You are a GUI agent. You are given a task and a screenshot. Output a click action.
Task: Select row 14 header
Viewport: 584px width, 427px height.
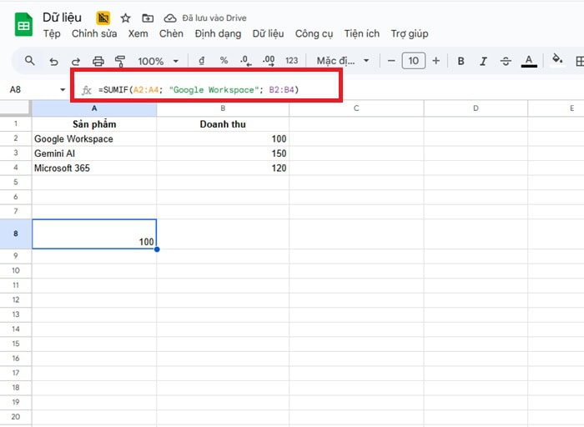coord(16,329)
